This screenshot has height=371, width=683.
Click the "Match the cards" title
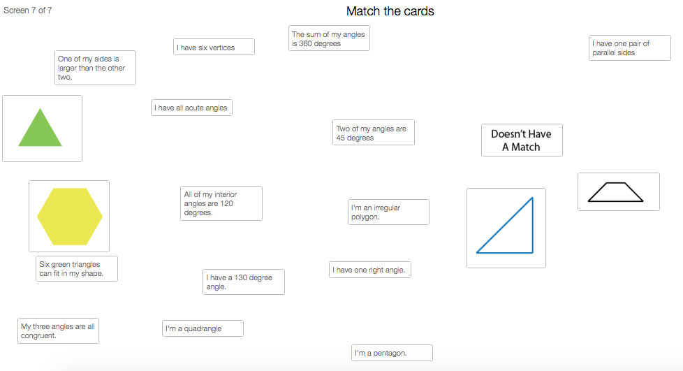click(390, 11)
